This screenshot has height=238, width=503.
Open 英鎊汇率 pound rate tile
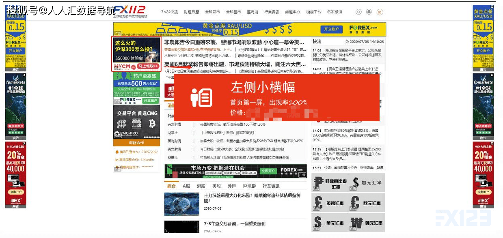click(330, 203)
